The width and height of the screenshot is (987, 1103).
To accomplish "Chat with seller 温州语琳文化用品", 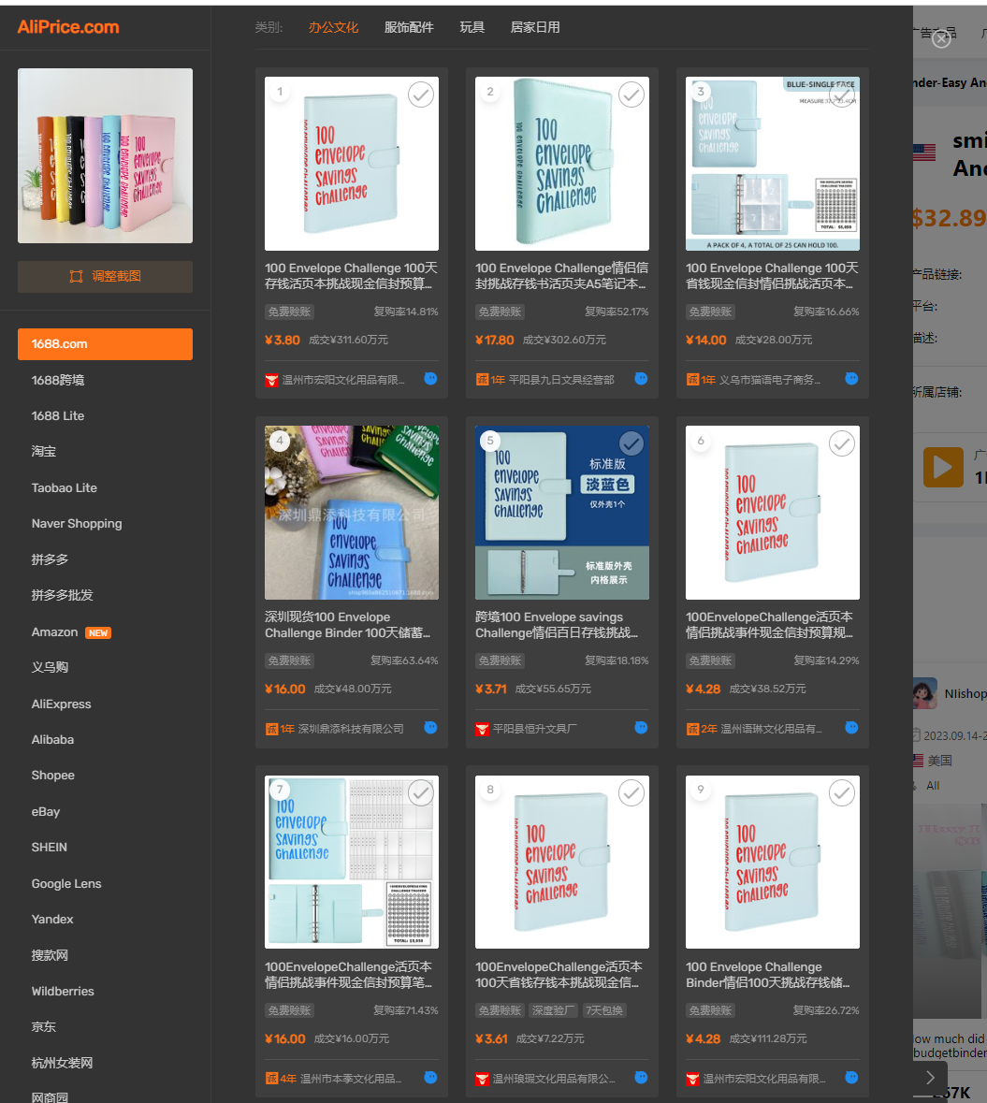I will tap(851, 727).
